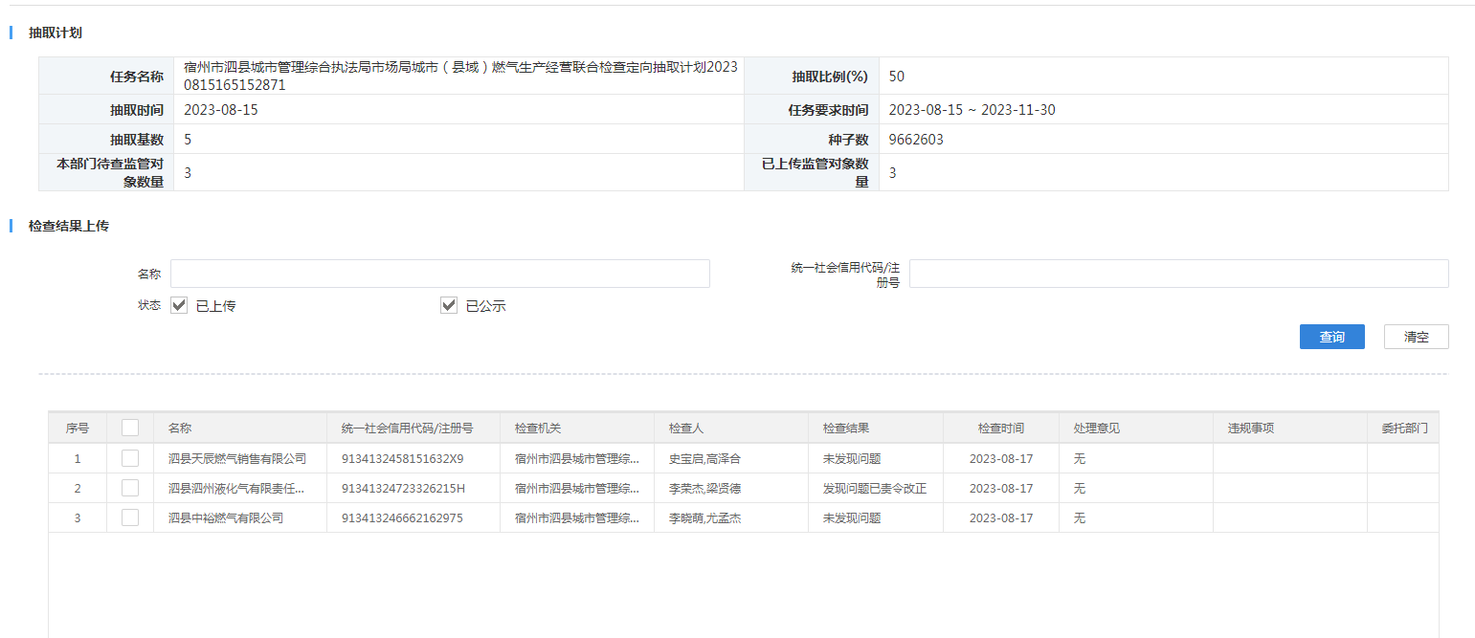Select company name 泗县中裕燃气有限公司
This screenshot has height=638, width=1475.
(226, 518)
